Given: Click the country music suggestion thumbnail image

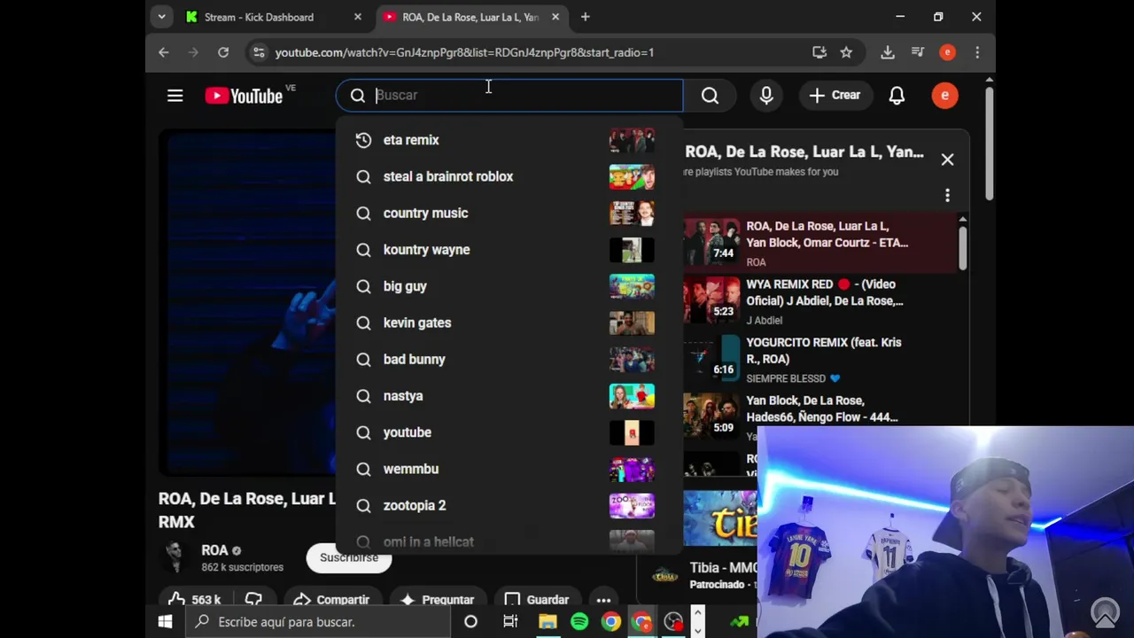Looking at the screenshot, I should tap(632, 213).
